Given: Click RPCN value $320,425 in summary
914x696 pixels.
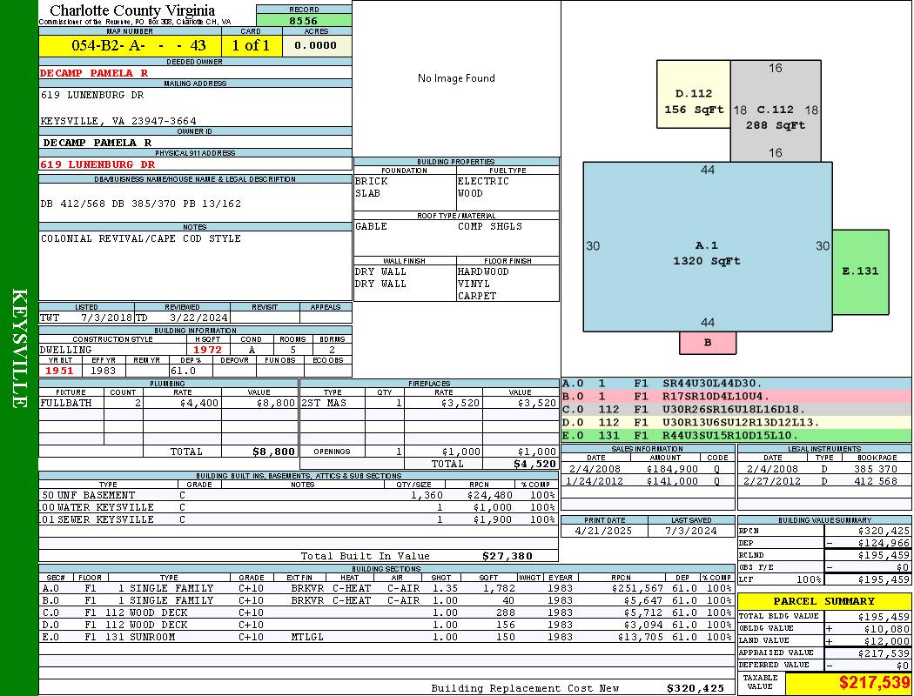Looking at the screenshot, I should [x=884, y=531].
